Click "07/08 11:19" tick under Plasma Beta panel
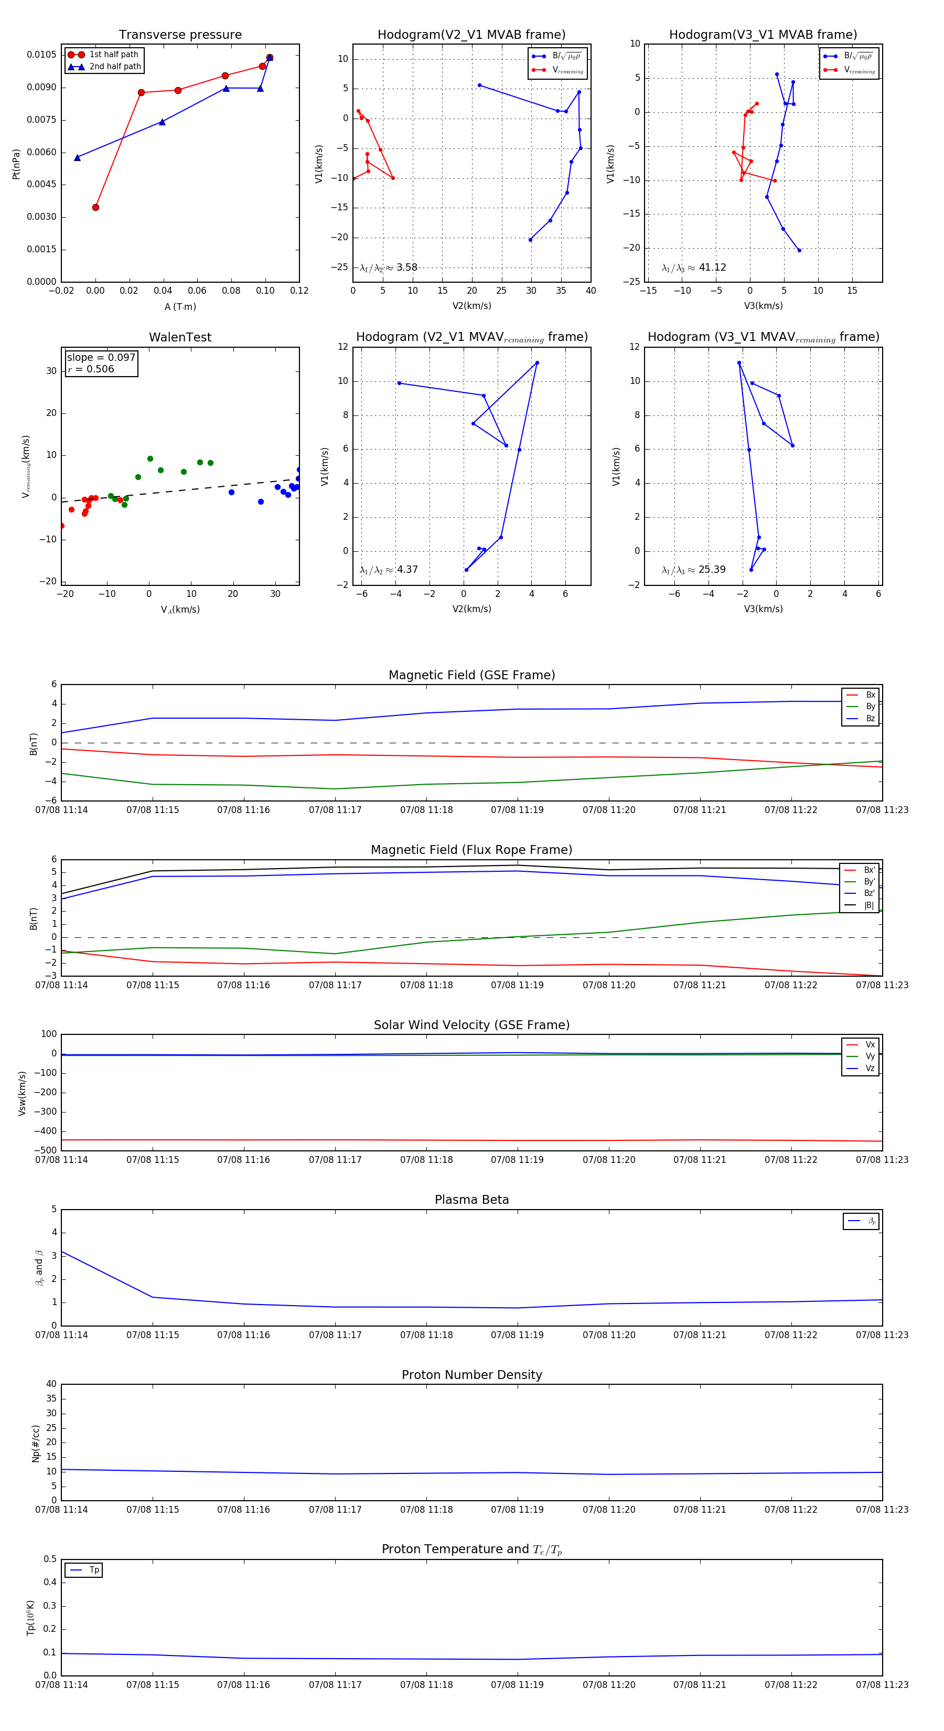 click(x=517, y=1334)
